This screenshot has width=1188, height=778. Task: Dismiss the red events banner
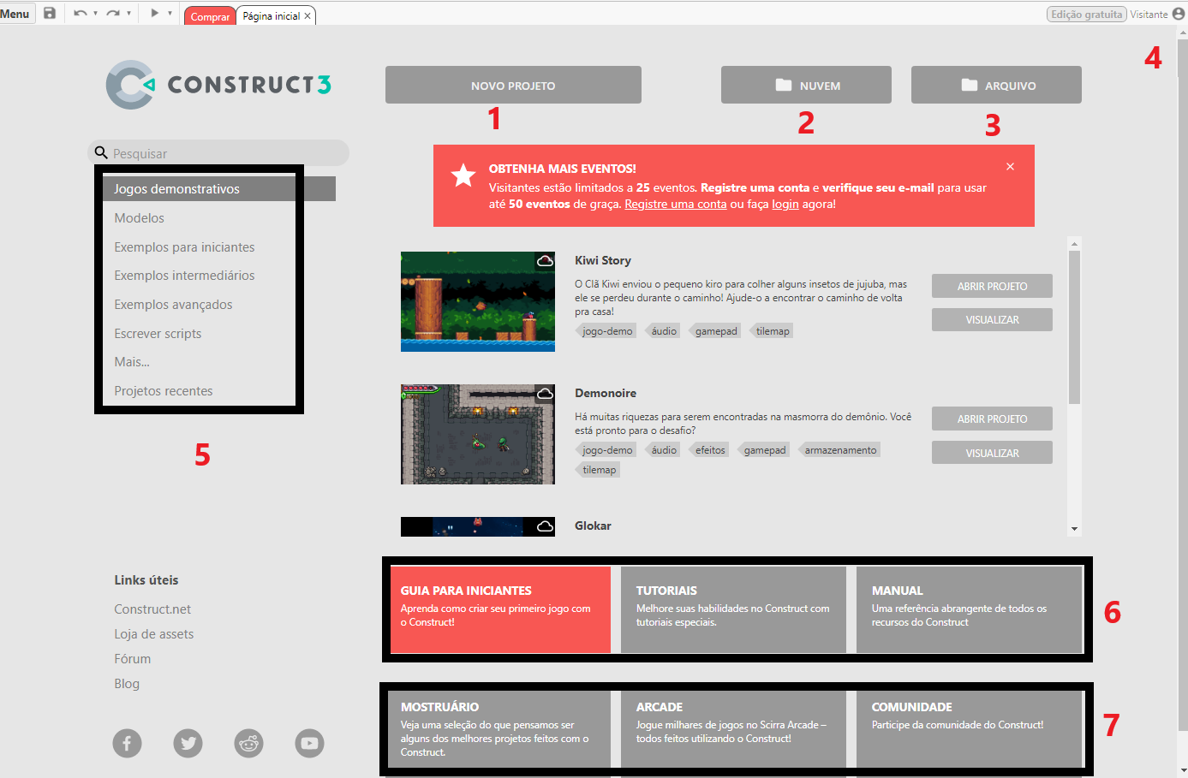(1011, 167)
